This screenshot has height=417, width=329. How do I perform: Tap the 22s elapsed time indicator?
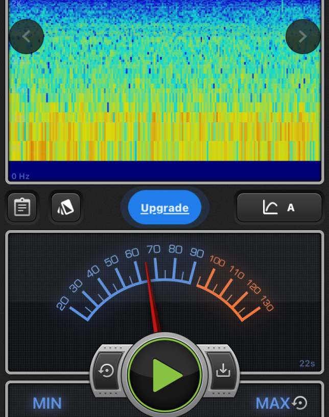coord(307,363)
